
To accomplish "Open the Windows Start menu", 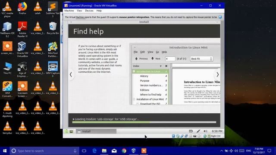I will click(x=5, y=151).
